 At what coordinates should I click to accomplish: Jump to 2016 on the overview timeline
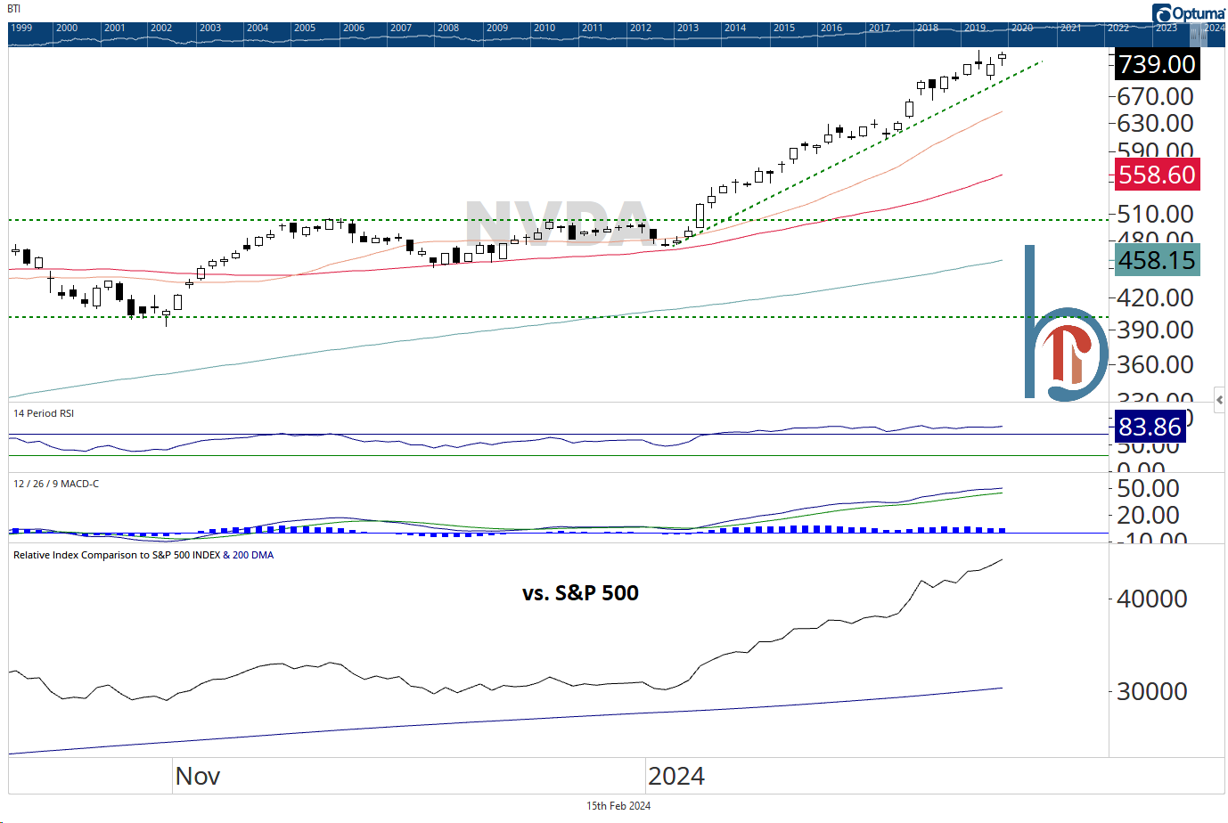point(831,28)
